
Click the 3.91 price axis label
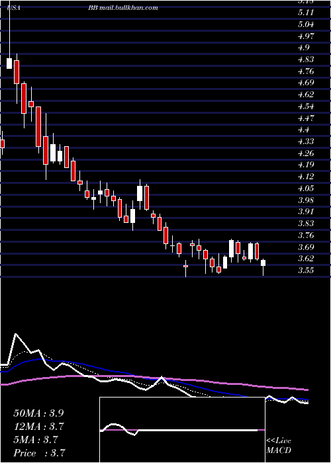pos(306,212)
